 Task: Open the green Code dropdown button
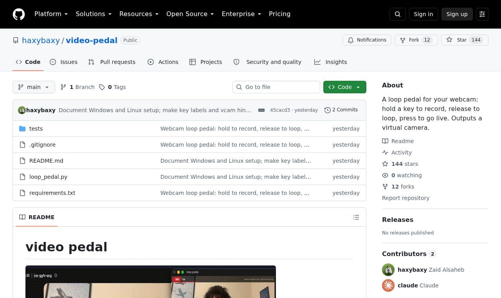345,87
